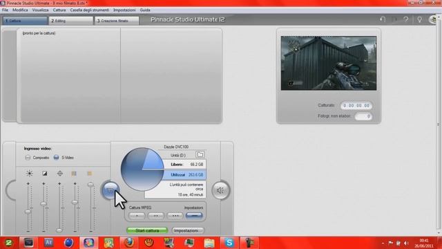
Task: Open the Visualizza menu
Action: coord(40,10)
